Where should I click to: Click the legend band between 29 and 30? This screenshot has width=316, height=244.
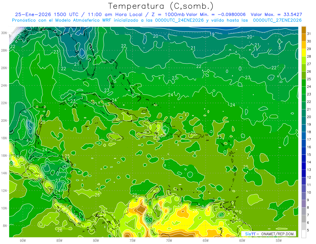coord(304,45)
